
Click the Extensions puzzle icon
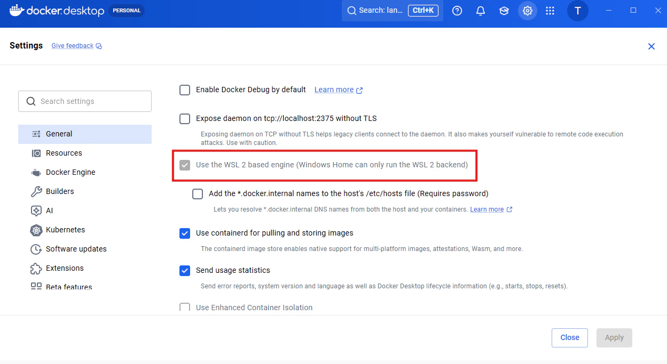point(36,268)
